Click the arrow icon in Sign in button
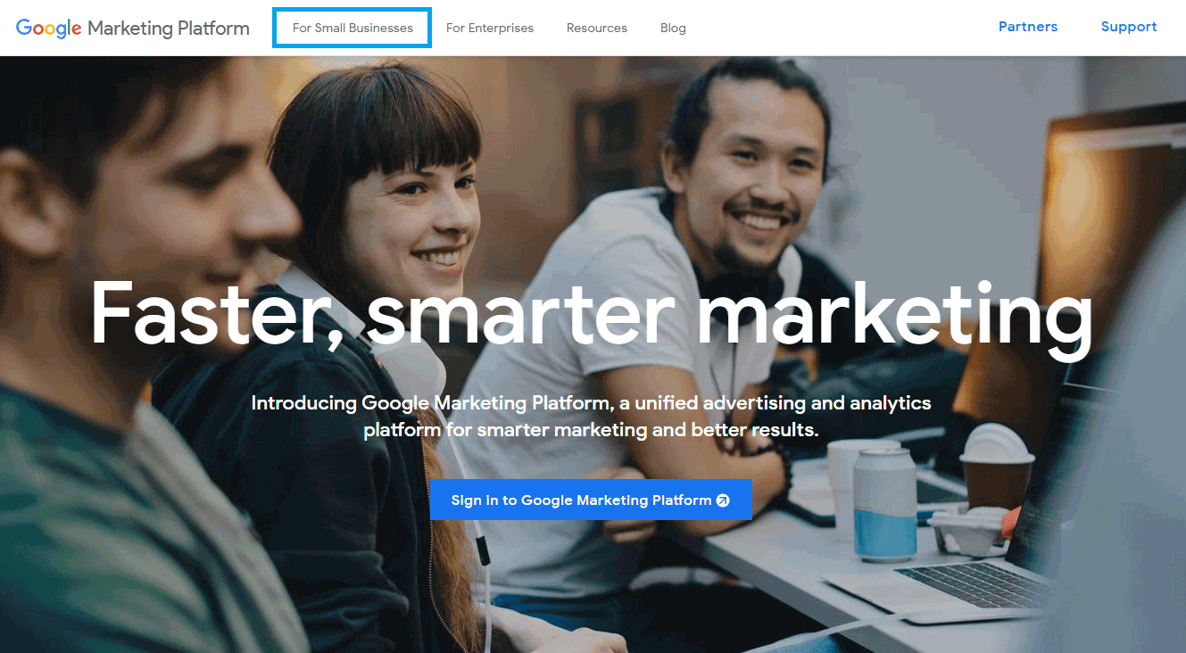 [x=723, y=500]
